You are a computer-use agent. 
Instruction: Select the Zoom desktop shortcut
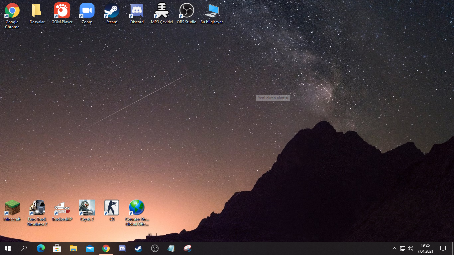pyautogui.click(x=87, y=13)
